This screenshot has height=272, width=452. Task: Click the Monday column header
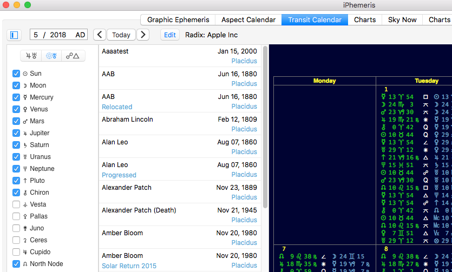pyautogui.click(x=325, y=81)
